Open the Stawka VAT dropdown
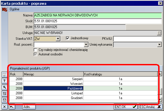 point(58,39)
